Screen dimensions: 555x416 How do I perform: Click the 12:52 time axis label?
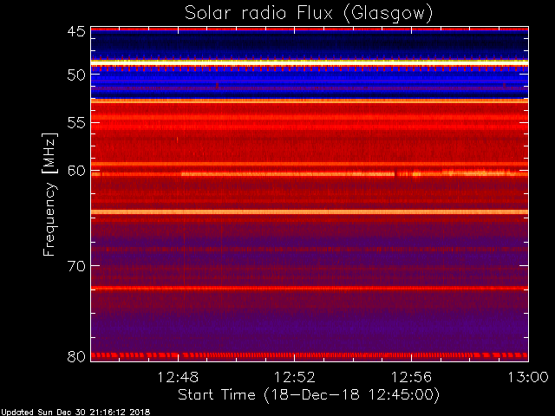pyautogui.click(x=295, y=377)
